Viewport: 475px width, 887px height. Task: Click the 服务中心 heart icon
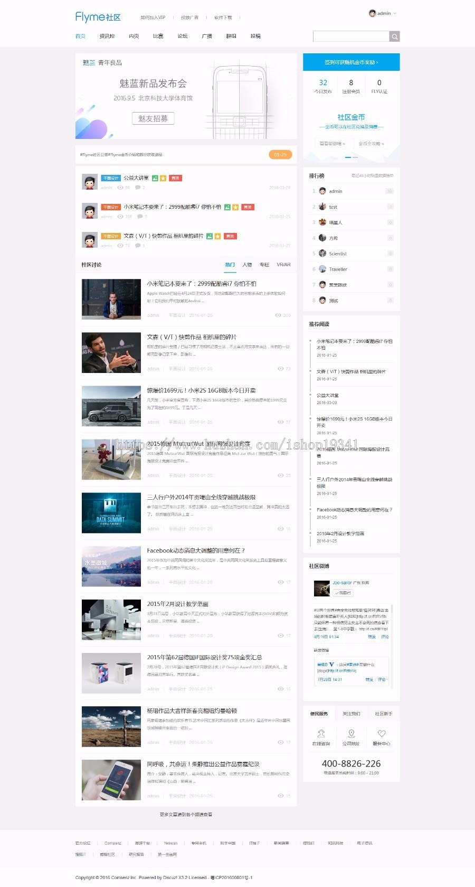[x=382, y=733]
